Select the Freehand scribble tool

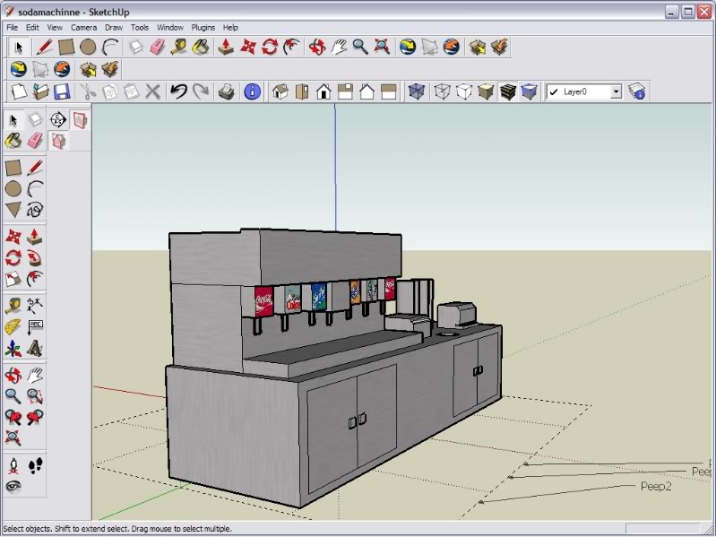tap(35, 210)
